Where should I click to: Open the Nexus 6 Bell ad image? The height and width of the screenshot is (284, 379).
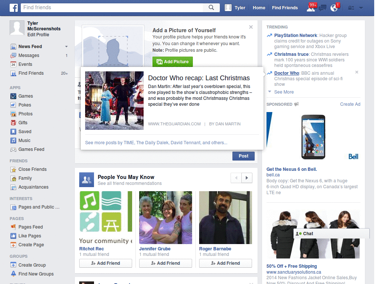coord(313,137)
